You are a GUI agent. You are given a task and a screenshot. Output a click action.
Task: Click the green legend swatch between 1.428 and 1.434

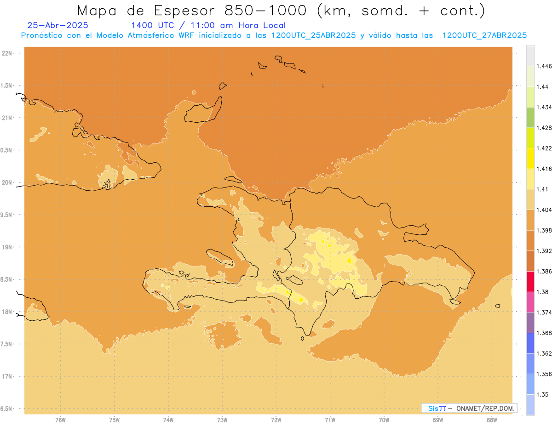530,117
